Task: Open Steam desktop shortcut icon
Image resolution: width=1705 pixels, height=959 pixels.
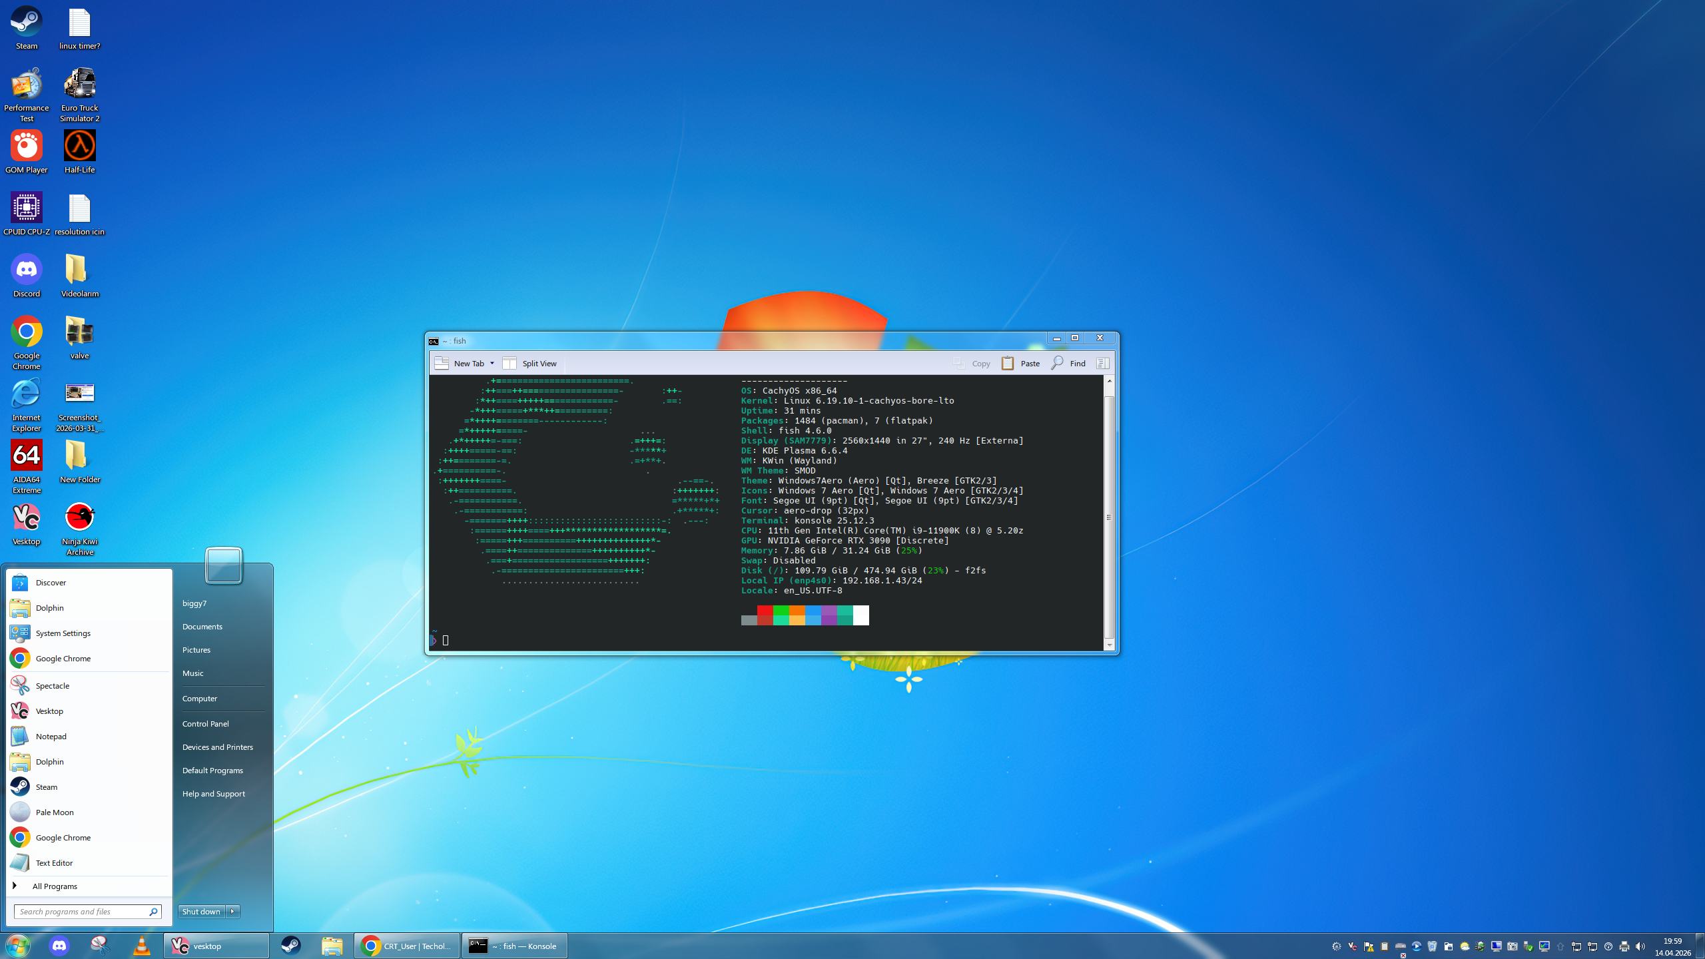Action: (27, 28)
